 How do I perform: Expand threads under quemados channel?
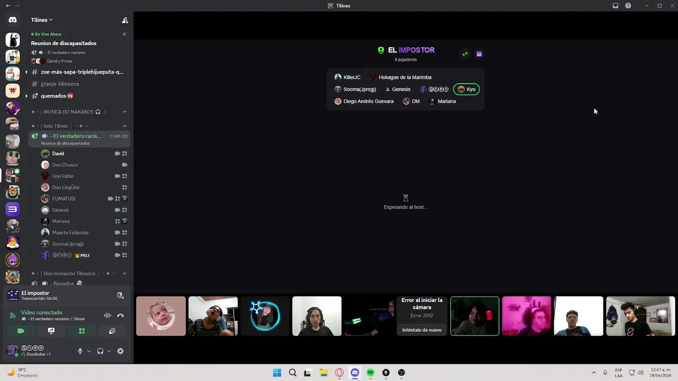coord(26,96)
